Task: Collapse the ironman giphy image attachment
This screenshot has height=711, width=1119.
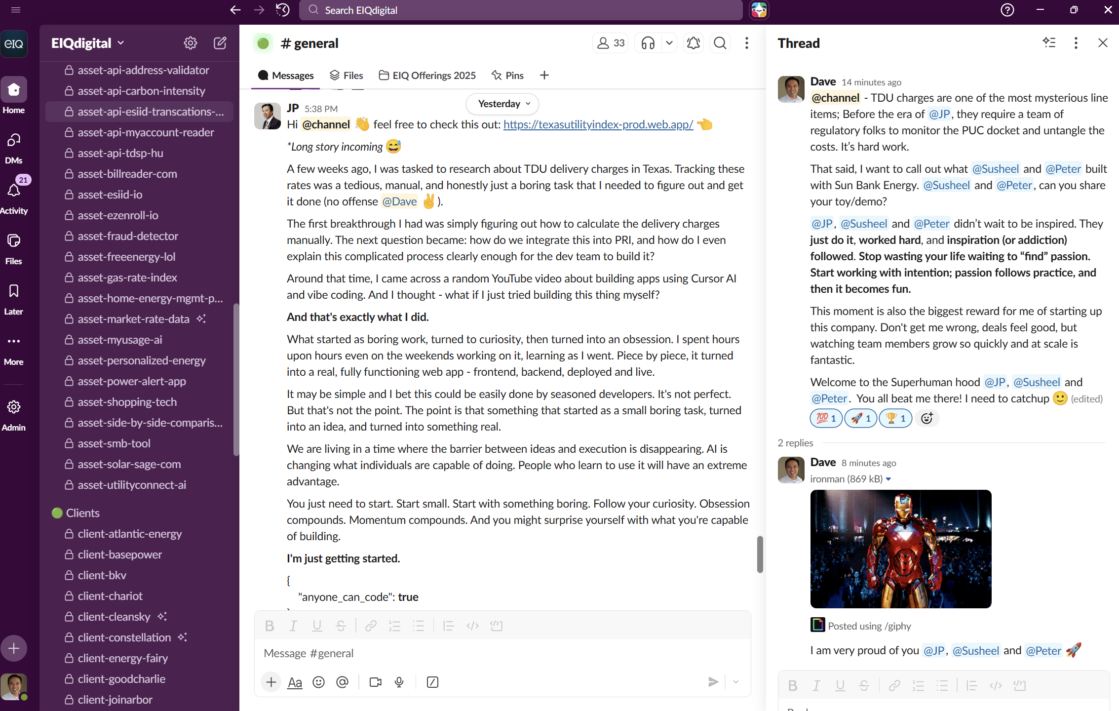Action: [888, 479]
